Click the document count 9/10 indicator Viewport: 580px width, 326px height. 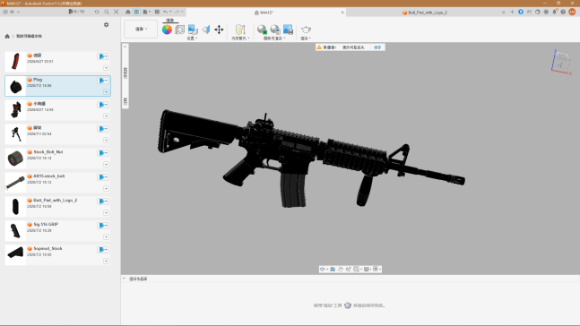click(x=76, y=12)
